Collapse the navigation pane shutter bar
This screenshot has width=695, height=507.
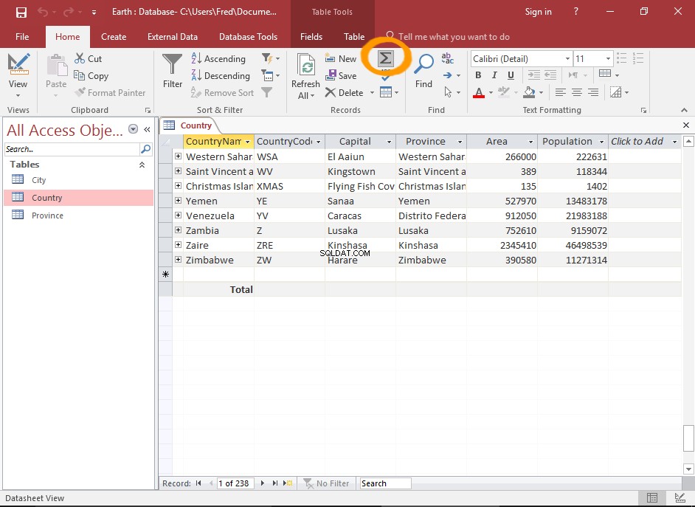point(147,129)
